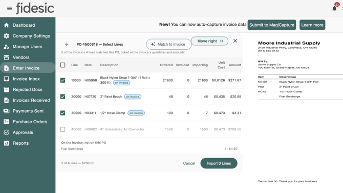
Task: Click Moore Industrial Supply invoice heading
Action: [x=289, y=43]
